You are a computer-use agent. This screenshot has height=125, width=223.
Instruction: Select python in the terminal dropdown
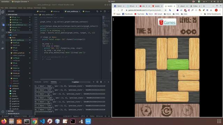point(81,82)
